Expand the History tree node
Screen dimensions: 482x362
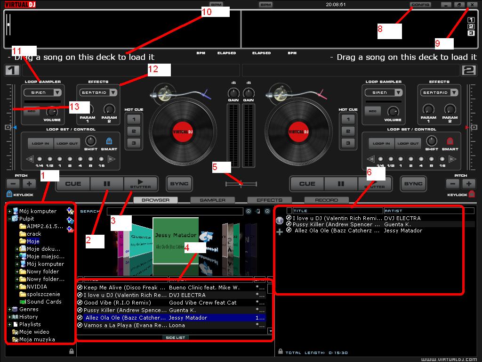point(9,317)
